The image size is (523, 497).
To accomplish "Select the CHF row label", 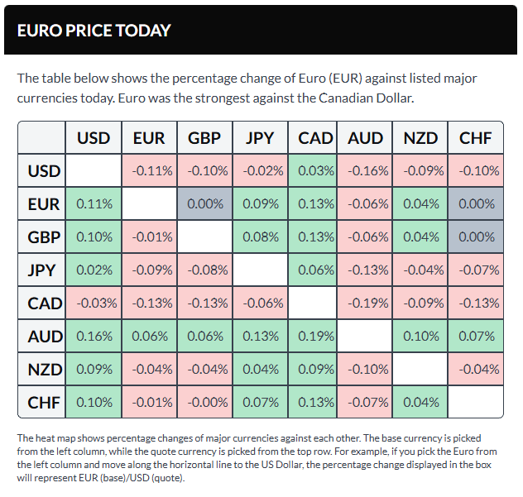I will click(x=43, y=403).
